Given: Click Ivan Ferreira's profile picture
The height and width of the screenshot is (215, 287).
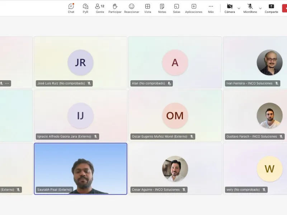Looking at the screenshot, I should pyautogui.click(x=269, y=62).
